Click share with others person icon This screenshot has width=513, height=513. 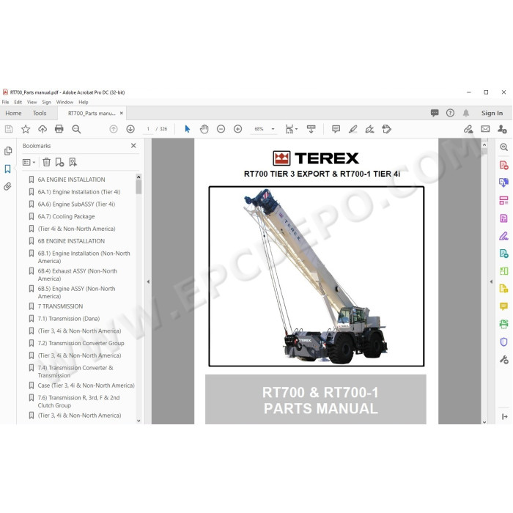[x=502, y=129]
